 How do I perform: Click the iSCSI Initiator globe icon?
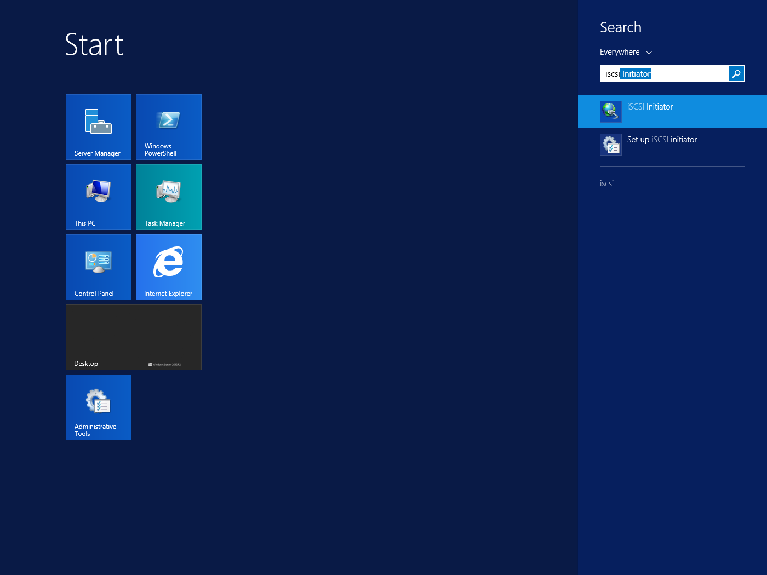coord(611,112)
